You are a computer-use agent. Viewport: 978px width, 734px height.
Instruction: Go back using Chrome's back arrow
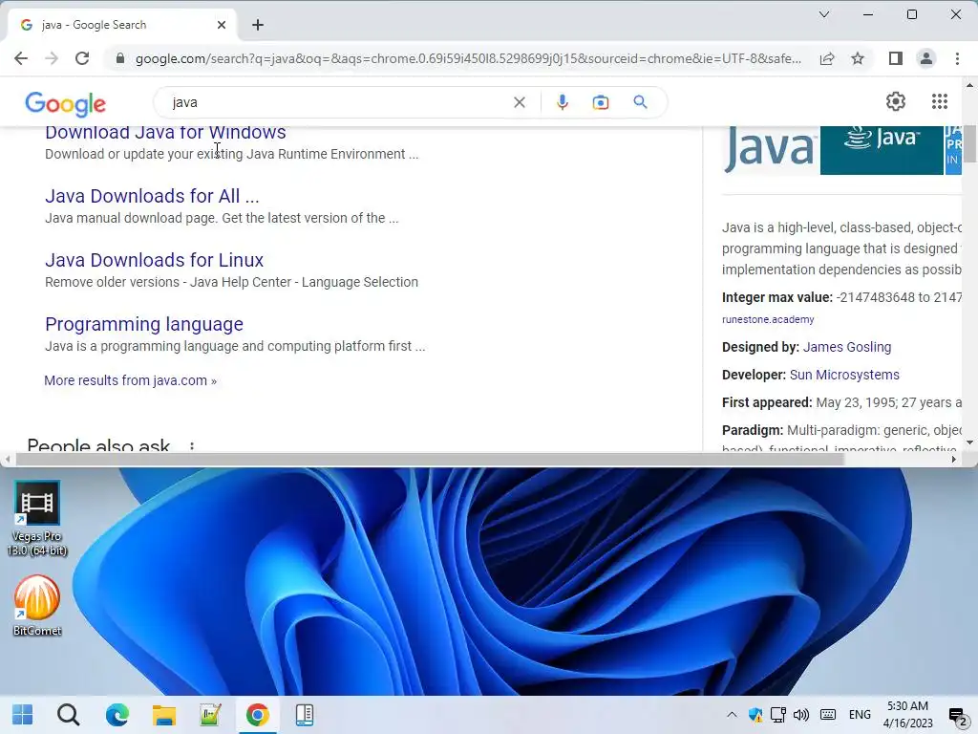click(21, 58)
